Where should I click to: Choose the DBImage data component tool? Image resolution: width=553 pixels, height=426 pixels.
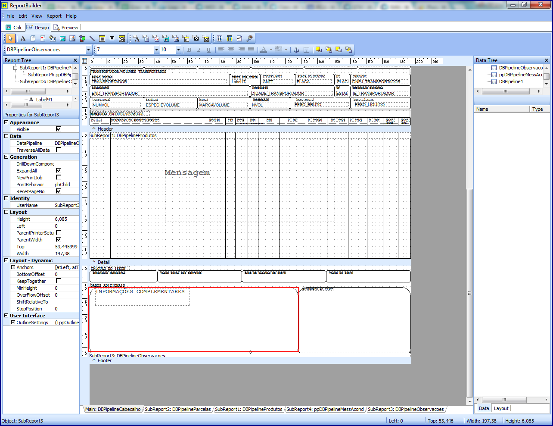pos(176,38)
